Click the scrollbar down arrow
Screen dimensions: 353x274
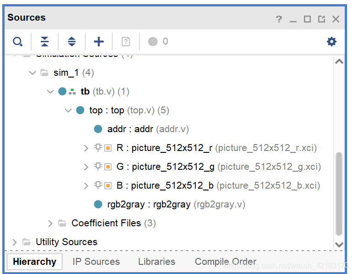point(339,245)
